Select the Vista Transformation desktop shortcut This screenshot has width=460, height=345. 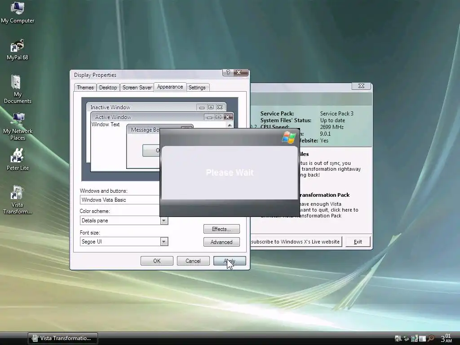(x=18, y=200)
